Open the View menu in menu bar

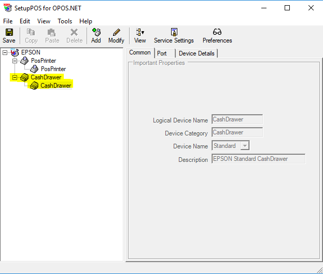(x=44, y=21)
